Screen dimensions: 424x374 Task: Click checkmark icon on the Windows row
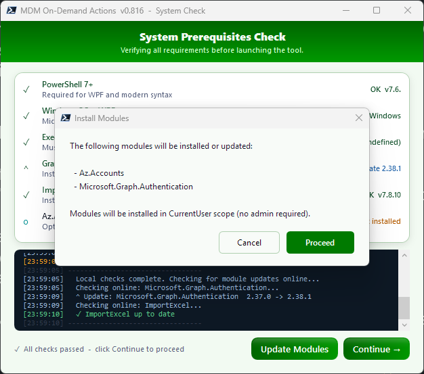coord(26,116)
